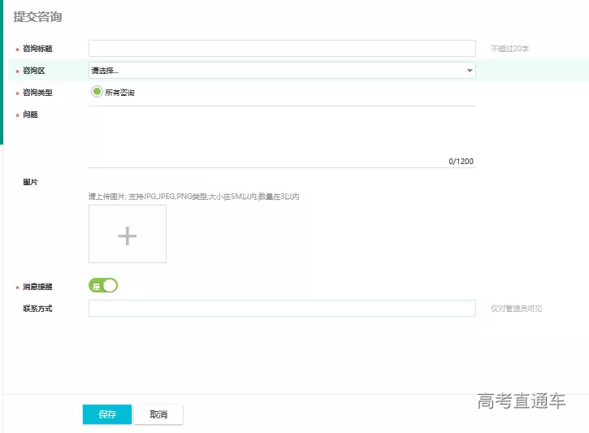The image size is (589, 433).
Task: Click inside the 问题 text area
Action: pyautogui.click(x=282, y=136)
